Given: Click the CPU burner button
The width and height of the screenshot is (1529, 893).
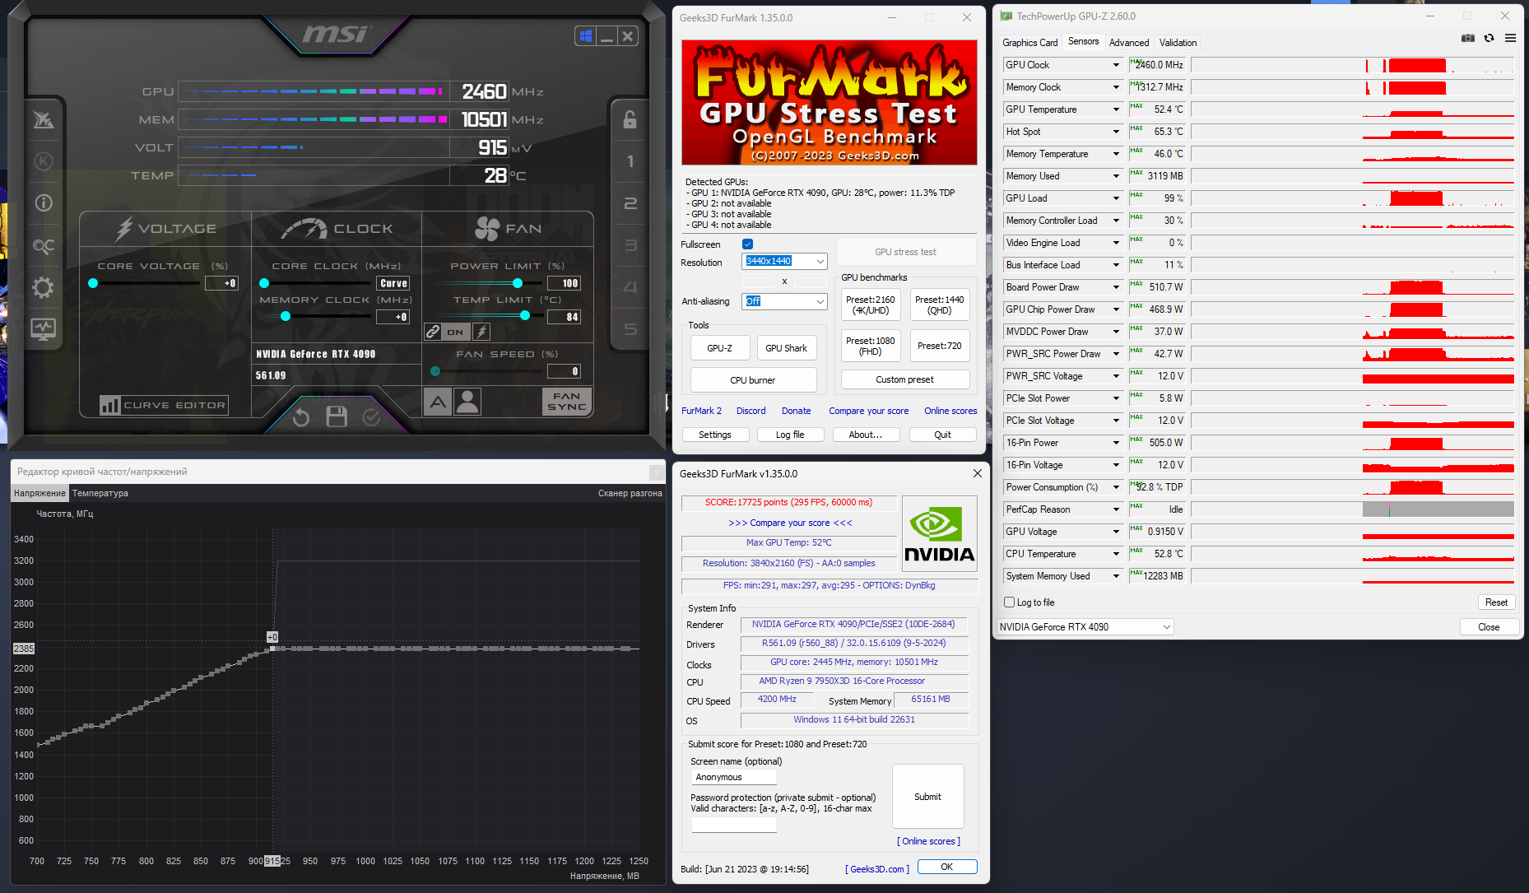Looking at the screenshot, I should click(x=753, y=380).
